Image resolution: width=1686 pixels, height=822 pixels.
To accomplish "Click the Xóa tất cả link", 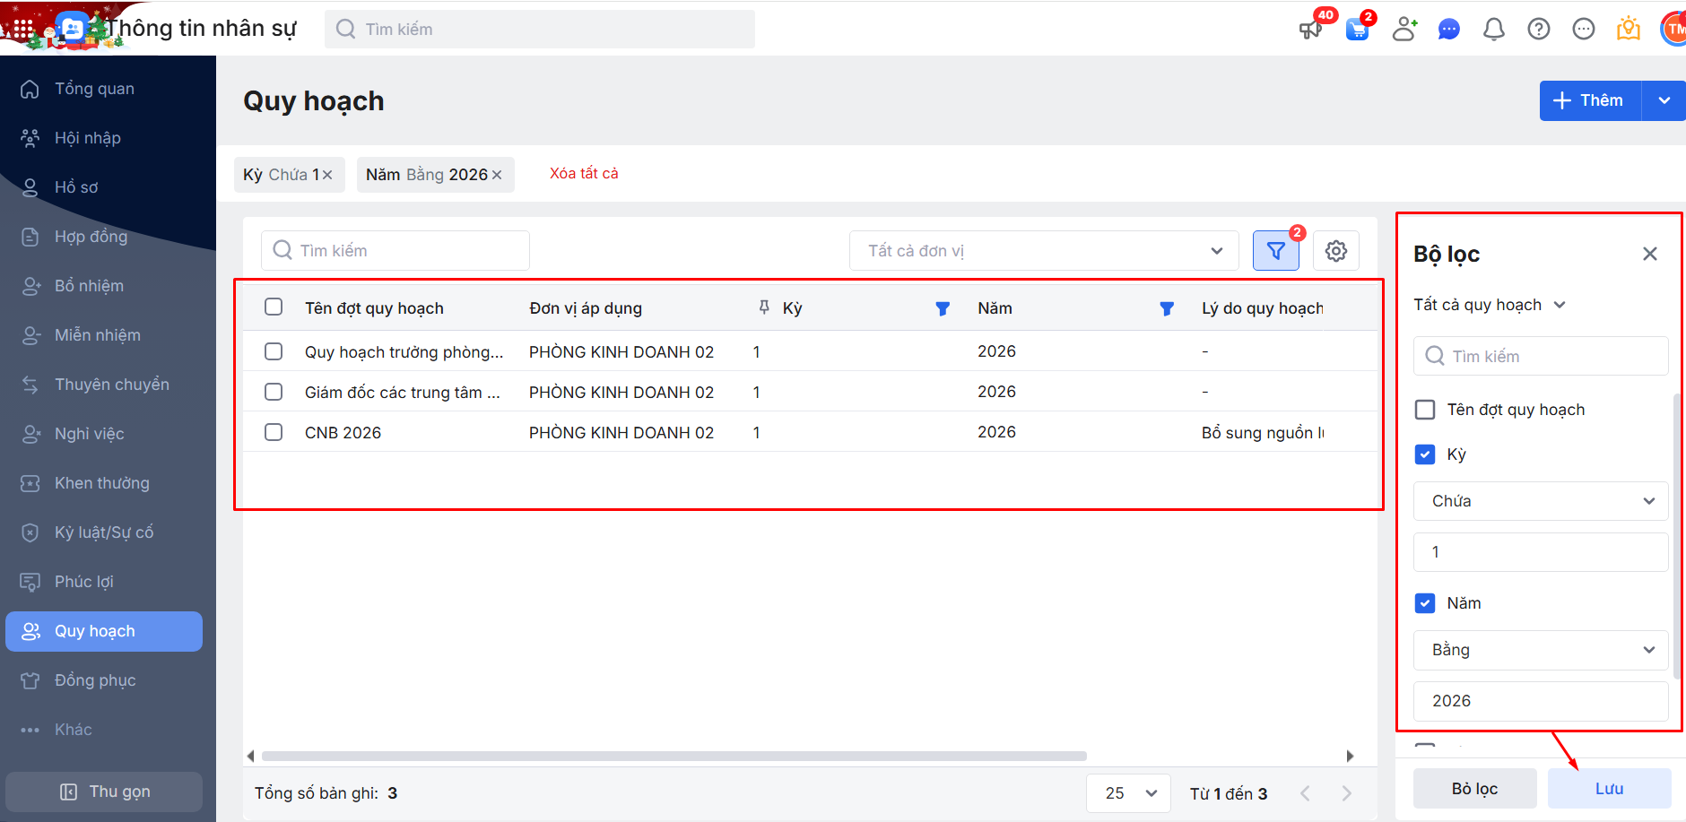I will coord(584,174).
